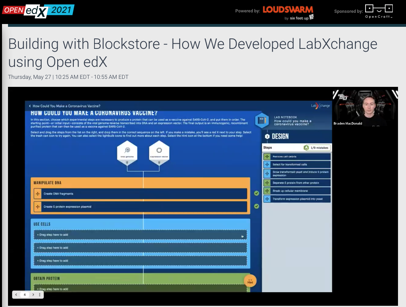This screenshot has height=307, width=406.
Task: Open the LoudSwarm powered-by logo link
Action: tap(288, 13)
